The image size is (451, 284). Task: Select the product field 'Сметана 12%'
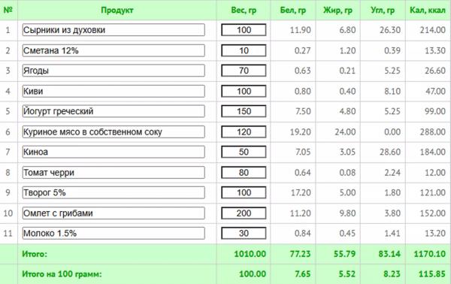click(x=114, y=50)
